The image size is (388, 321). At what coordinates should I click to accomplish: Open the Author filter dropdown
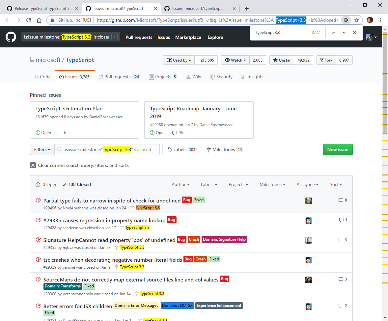(180, 184)
